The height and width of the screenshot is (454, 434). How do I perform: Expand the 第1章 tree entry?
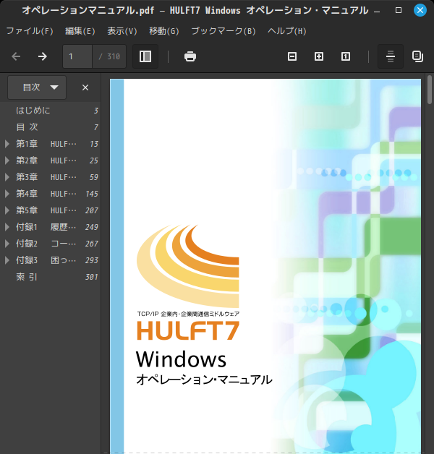(x=7, y=144)
